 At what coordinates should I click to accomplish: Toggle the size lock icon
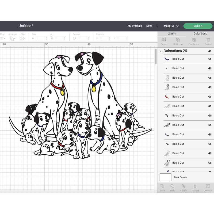point(51,35)
